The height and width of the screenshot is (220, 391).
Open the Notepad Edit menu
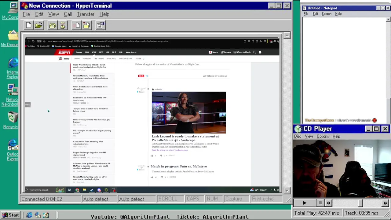point(315,14)
